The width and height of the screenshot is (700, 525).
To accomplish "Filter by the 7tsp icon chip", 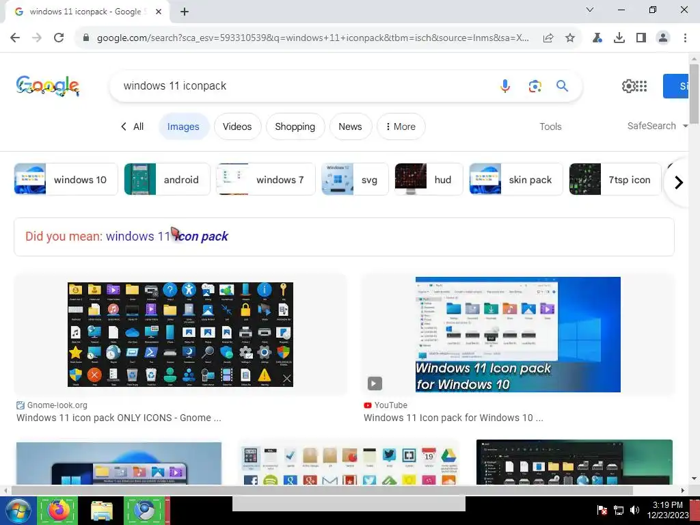I will (615, 180).
